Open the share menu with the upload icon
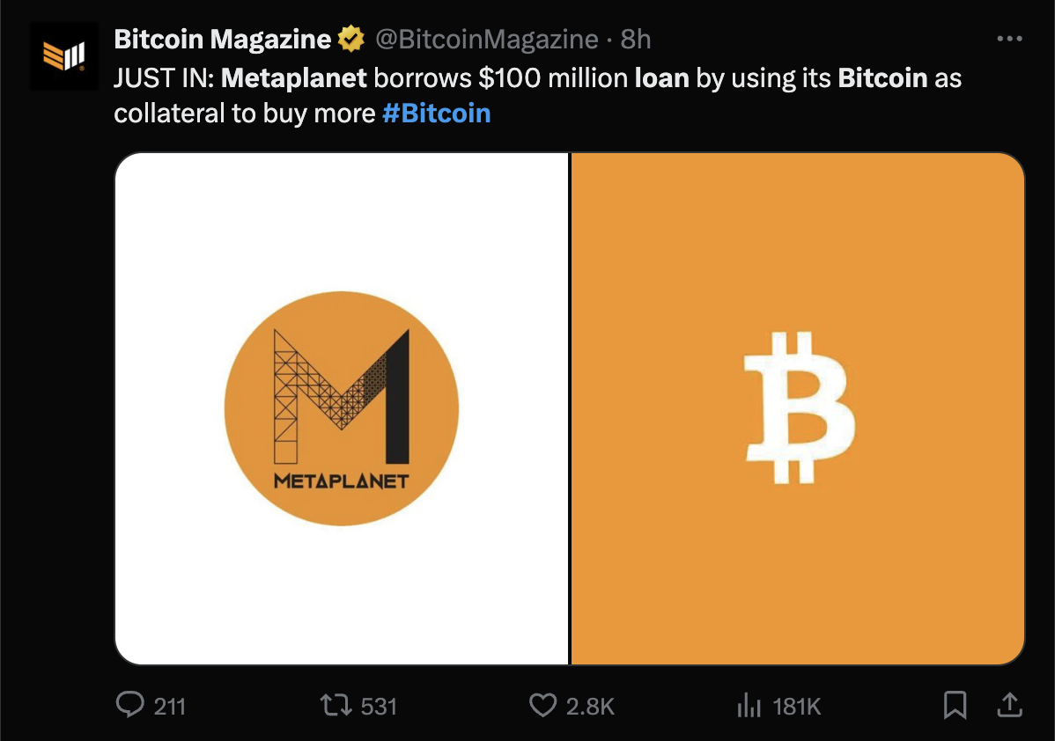The height and width of the screenshot is (741, 1055). [x=1009, y=704]
